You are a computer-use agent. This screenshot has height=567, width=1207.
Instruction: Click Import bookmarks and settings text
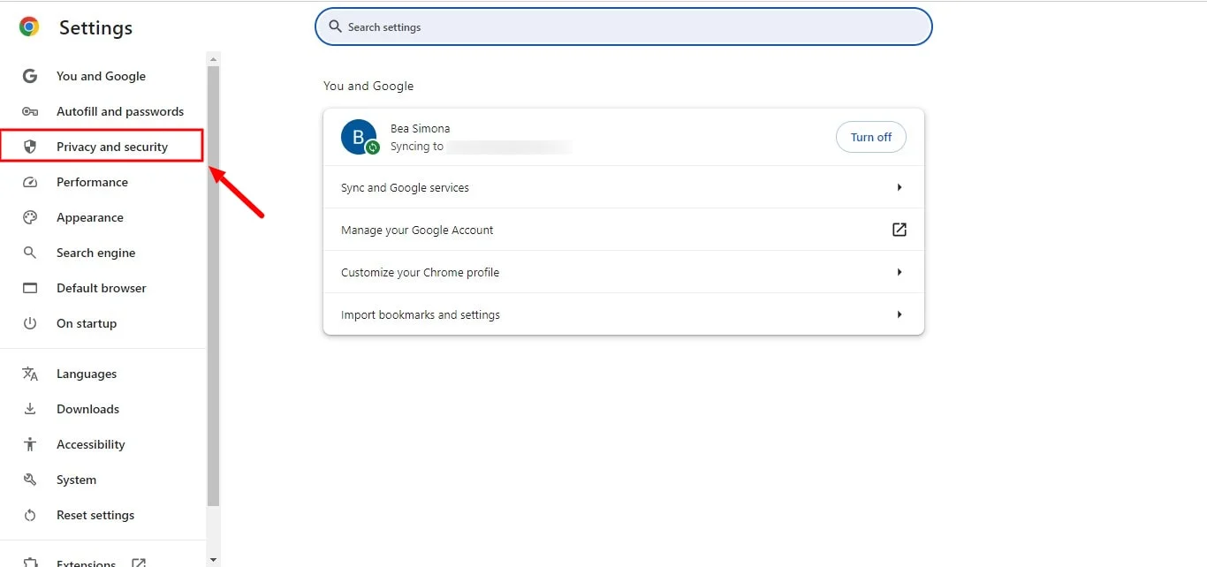[421, 314]
